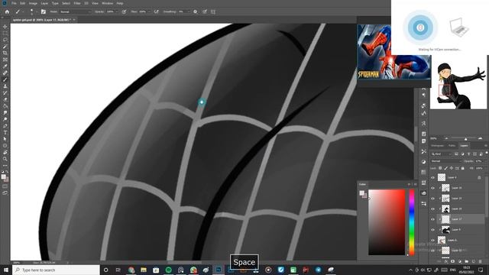Select the Path Selection arrow tool
The width and height of the screenshot is (489, 275).
5,139
